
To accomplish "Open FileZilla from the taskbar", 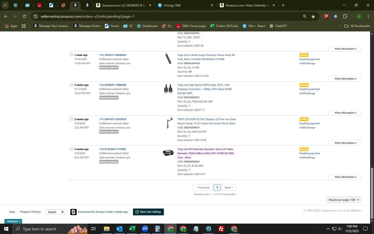I will pos(221,229).
